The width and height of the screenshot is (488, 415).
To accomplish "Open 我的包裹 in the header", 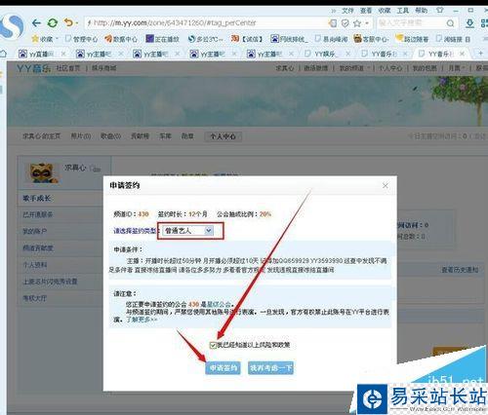I will click(425, 68).
